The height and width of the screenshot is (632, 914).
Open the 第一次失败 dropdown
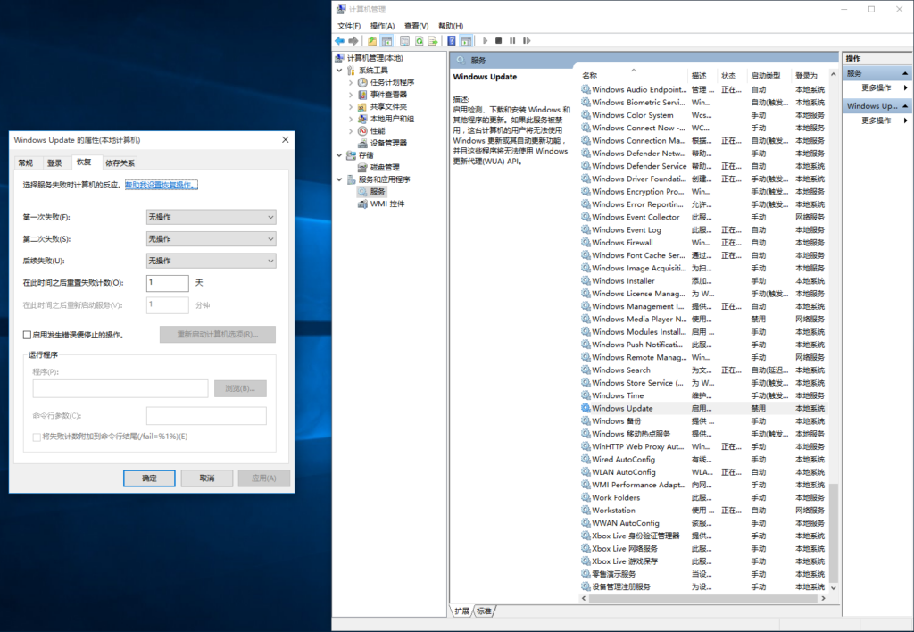point(211,217)
